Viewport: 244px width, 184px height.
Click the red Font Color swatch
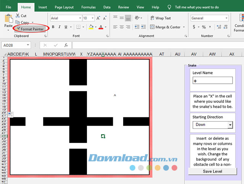point(101,27)
